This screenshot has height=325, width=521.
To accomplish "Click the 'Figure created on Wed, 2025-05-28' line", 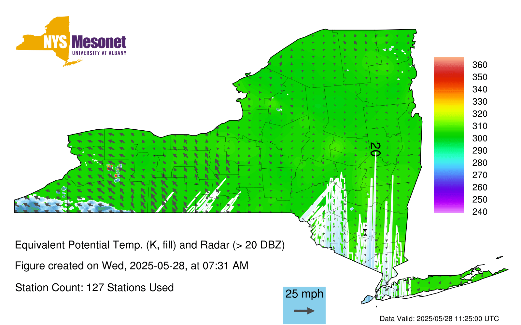I will click(x=132, y=266).
